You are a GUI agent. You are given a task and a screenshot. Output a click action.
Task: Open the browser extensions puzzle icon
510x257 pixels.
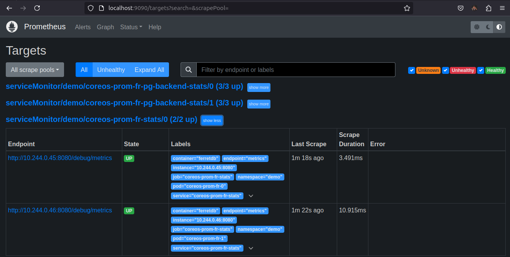[488, 8]
